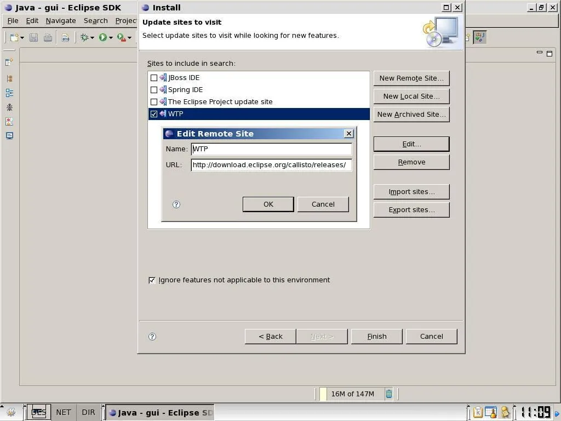Click New Local Site button
The width and height of the screenshot is (561, 421).
pos(411,96)
